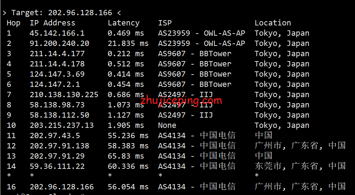Click ISP AS9607 - BBTower in hop 3
This screenshot has width=355, height=195.
click(195, 54)
